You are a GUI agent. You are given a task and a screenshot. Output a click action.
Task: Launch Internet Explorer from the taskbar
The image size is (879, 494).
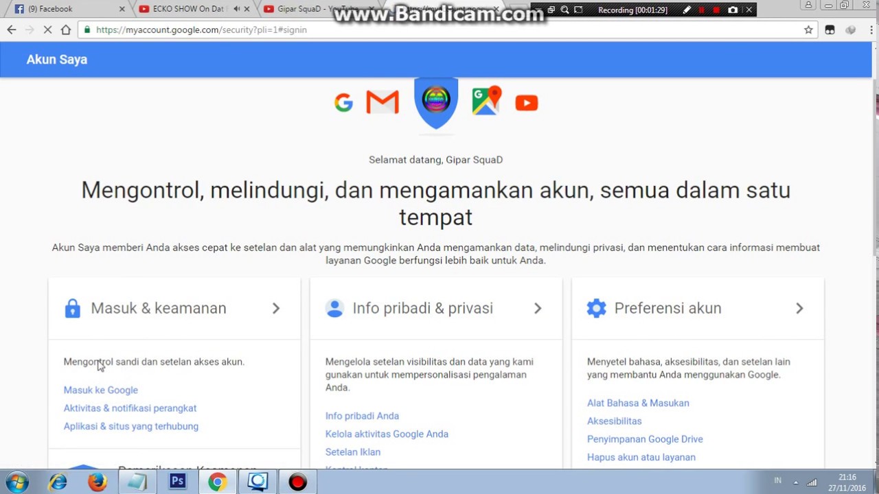pyautogui.click(x=58, y=482)
